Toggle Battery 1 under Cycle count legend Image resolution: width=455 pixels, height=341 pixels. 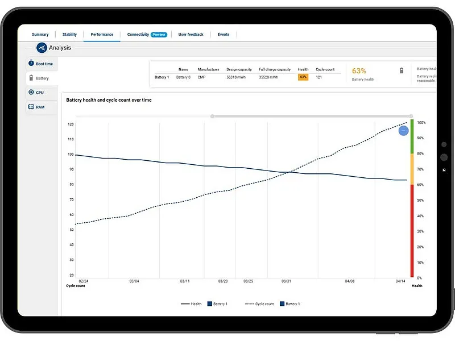tap(289, 304)
